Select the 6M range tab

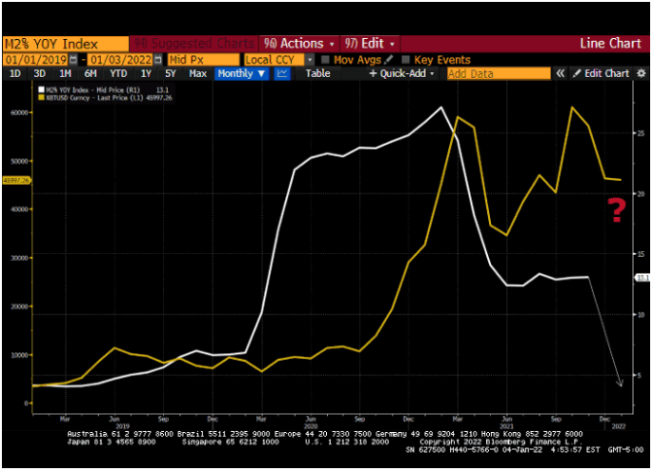tap(91, 73)
